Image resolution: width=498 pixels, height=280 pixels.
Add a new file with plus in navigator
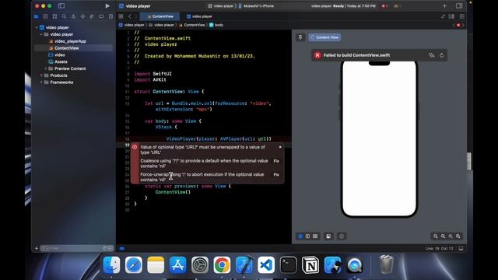click(x=37, y=248)
